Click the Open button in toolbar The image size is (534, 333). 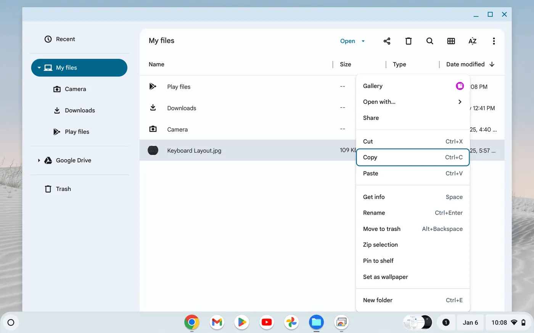(x=347, y=41)
